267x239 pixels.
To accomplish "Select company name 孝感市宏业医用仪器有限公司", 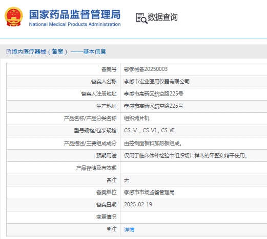I will tap(157, 82).
